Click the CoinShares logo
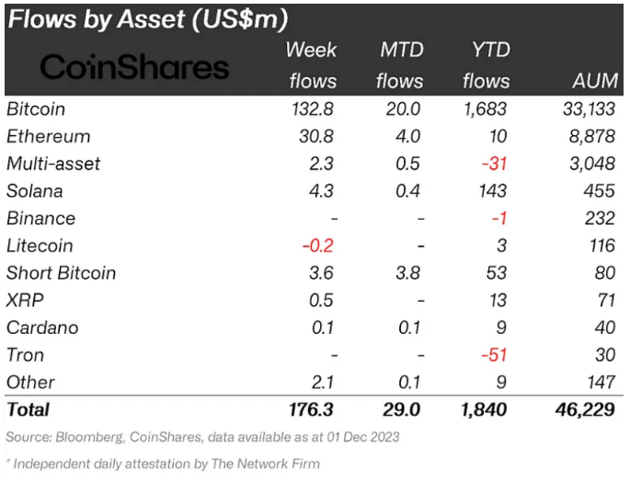This screenshot has width=630, height=482. [134, 66]
